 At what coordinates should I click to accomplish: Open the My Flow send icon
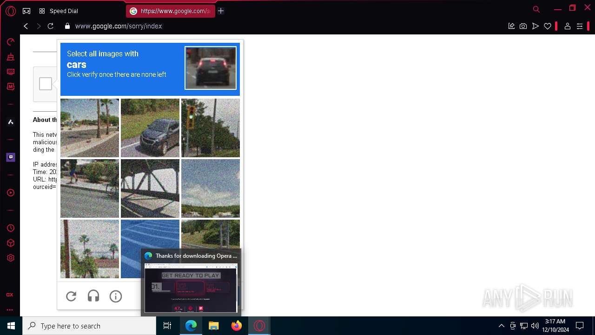tap(535, 26)
